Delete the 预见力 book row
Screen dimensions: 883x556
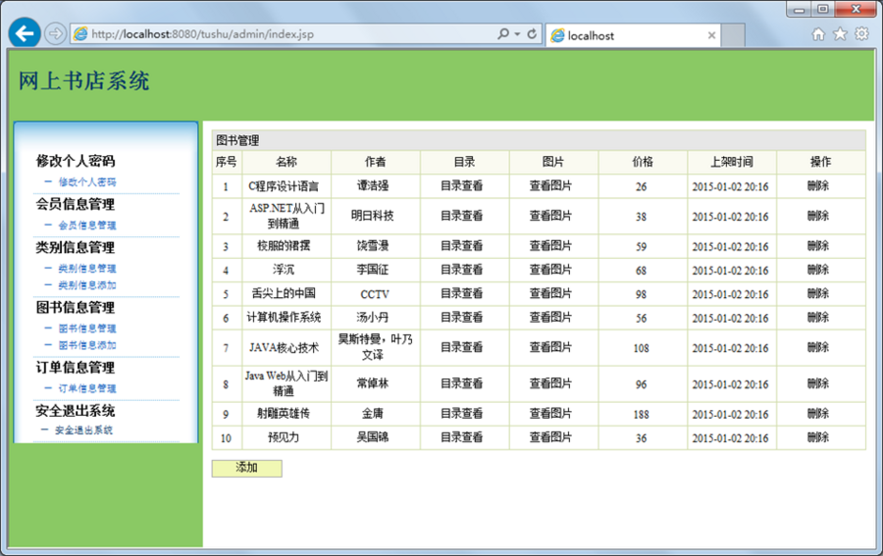(818, 436)
